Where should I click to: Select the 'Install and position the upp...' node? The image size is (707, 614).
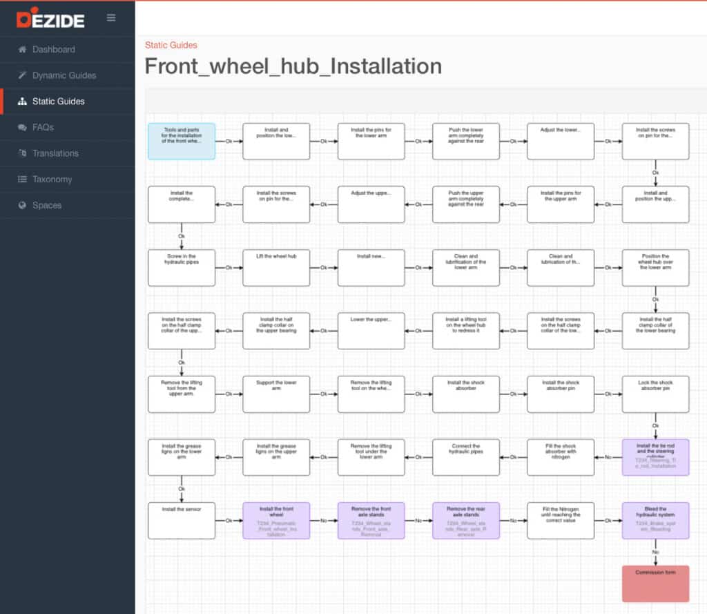[656, 204]
